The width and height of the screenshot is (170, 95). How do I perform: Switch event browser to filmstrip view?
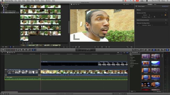click(11, 47)
